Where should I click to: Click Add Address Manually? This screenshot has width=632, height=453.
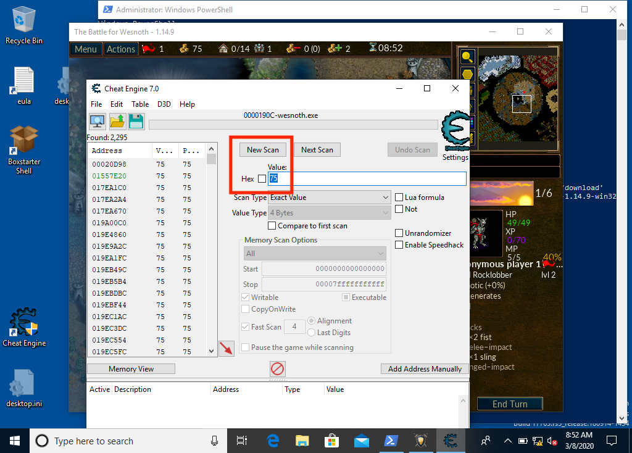pyautogui.click(x=425, y=369)
